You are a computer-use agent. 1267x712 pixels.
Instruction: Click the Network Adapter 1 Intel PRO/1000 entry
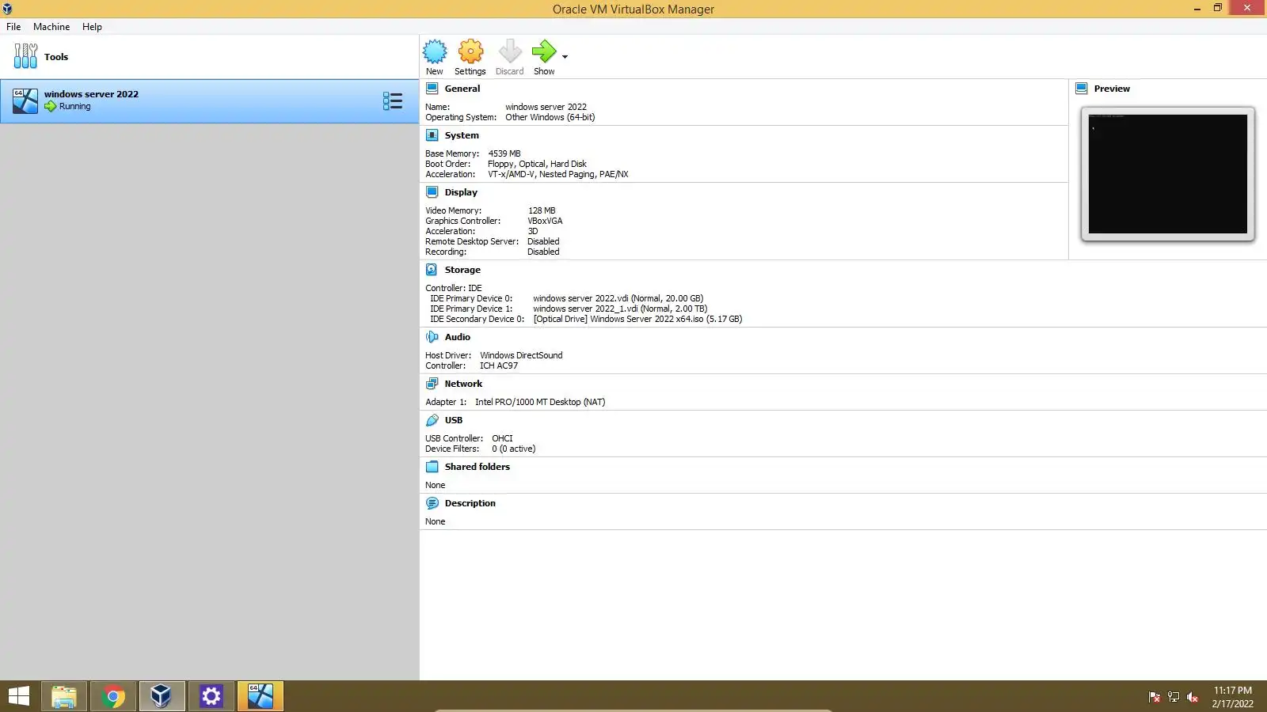pyautogui.click(x=540, y=403)
